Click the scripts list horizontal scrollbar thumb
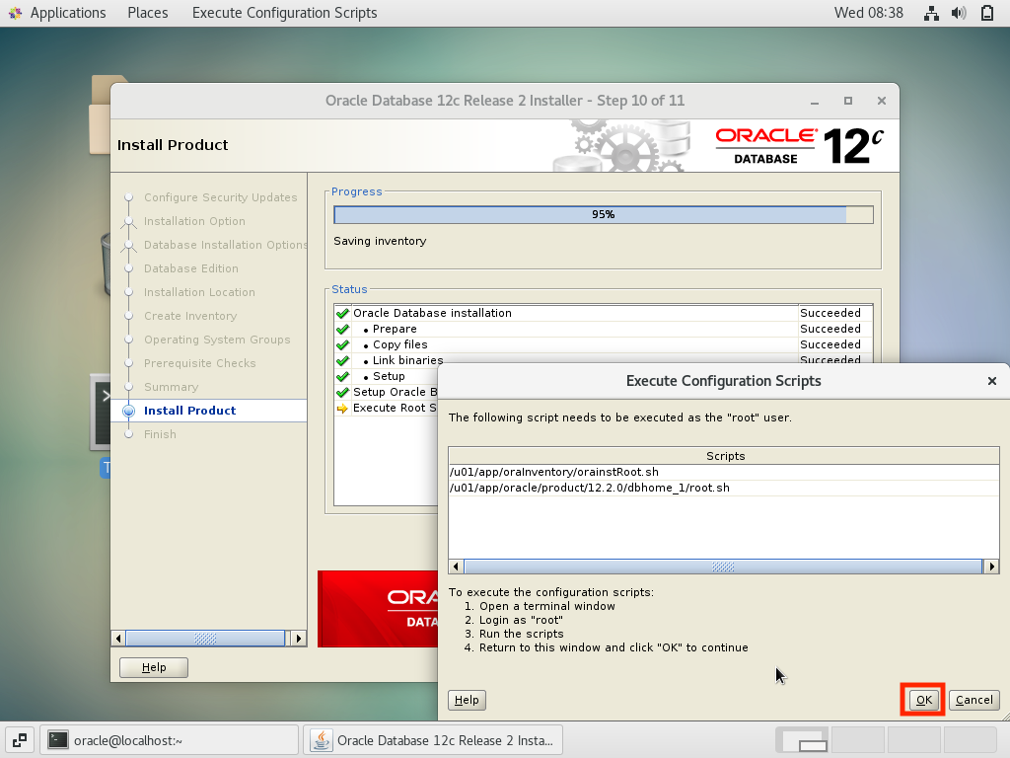Screen dimensions: 1010x758 click(723, 567)
